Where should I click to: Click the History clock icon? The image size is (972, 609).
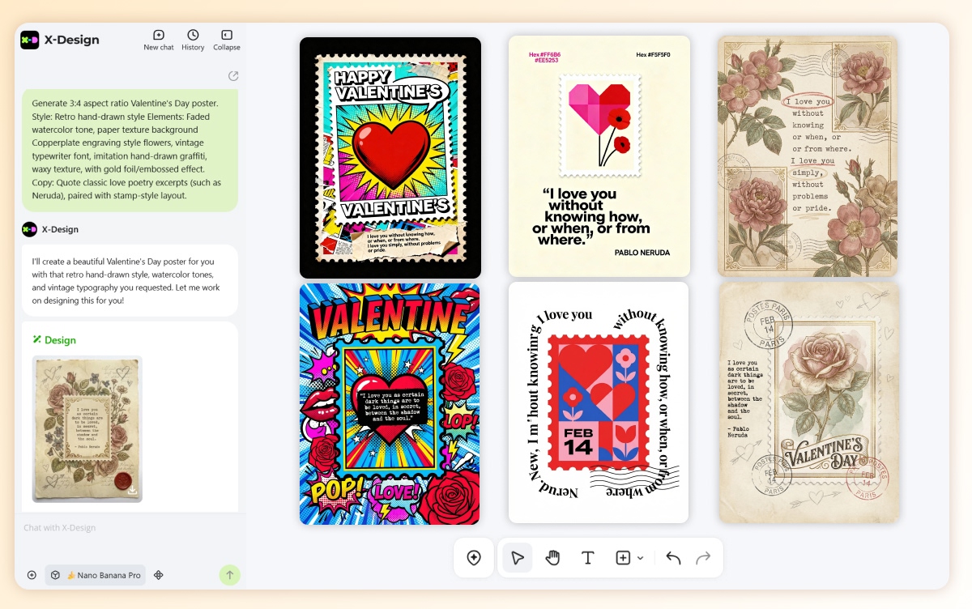click(x=193, y=36)
